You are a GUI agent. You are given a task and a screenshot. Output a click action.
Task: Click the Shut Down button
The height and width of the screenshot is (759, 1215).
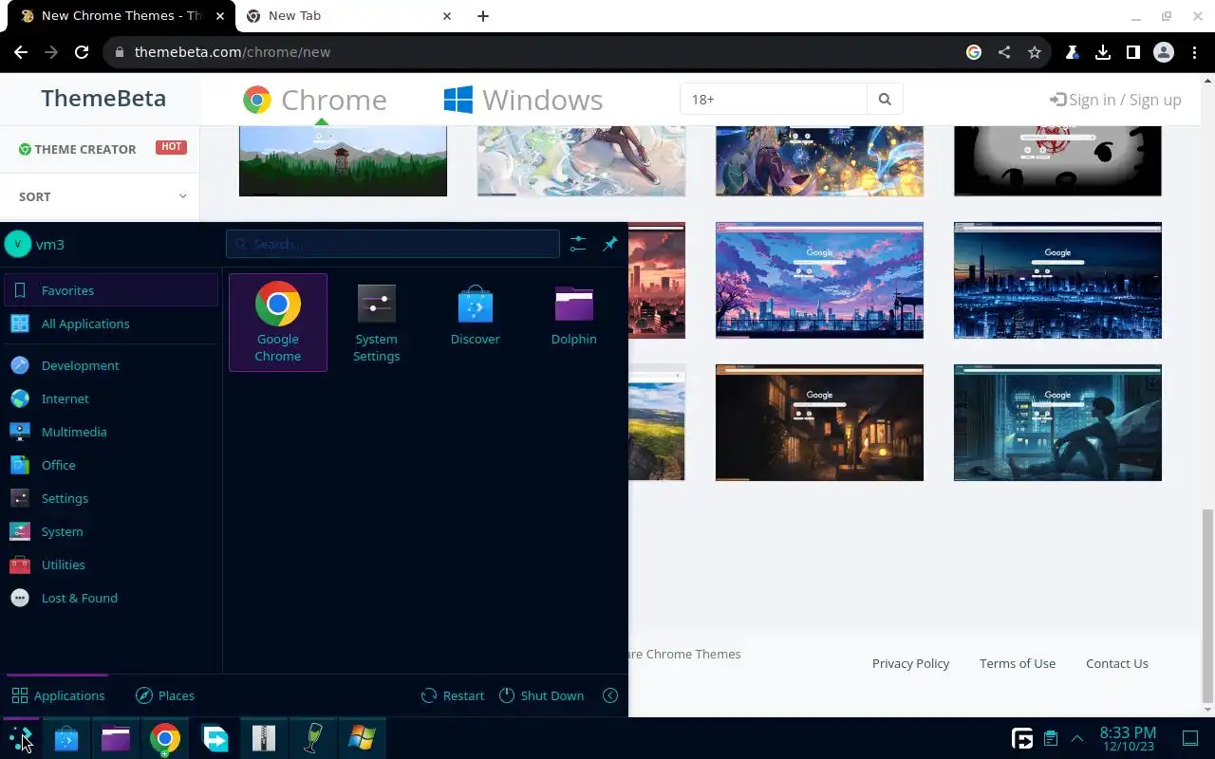pyautogui.click(x=542, y=695)
